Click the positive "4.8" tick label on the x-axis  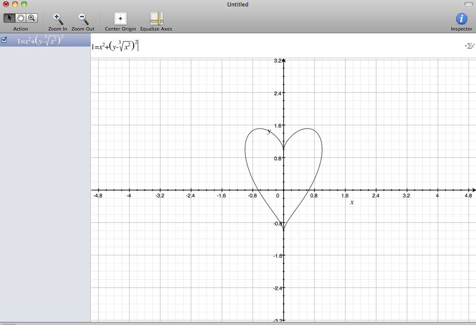click(468, 196)
